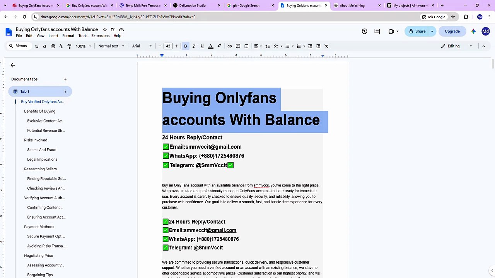Open the Extensions menu
Viewport: 495px width, 278px height.
(x=100, y=36)
